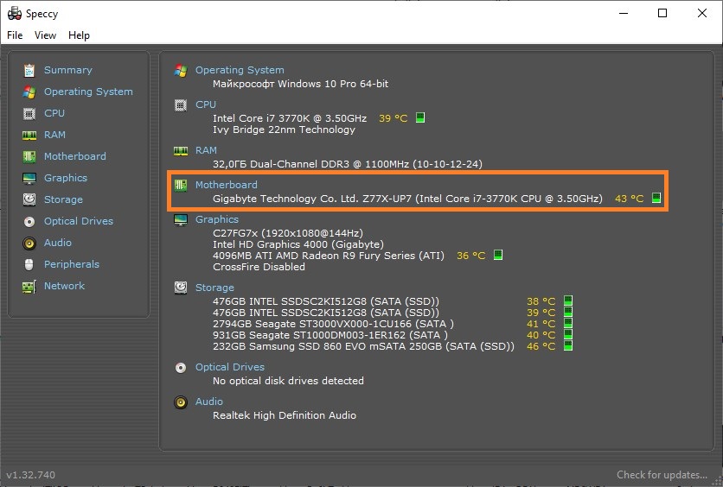Viewport: 723px width, 487px height.
Task: Select the Summary clipboard icon in sidebar
Action: pyautogui.click(x=29, y=71)
